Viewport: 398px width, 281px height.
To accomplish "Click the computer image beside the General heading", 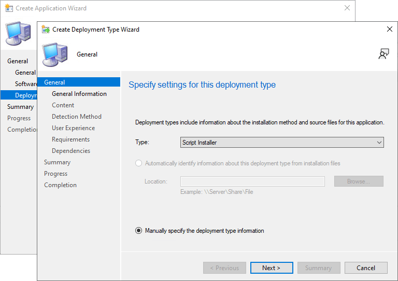I will tap(55, 54).
